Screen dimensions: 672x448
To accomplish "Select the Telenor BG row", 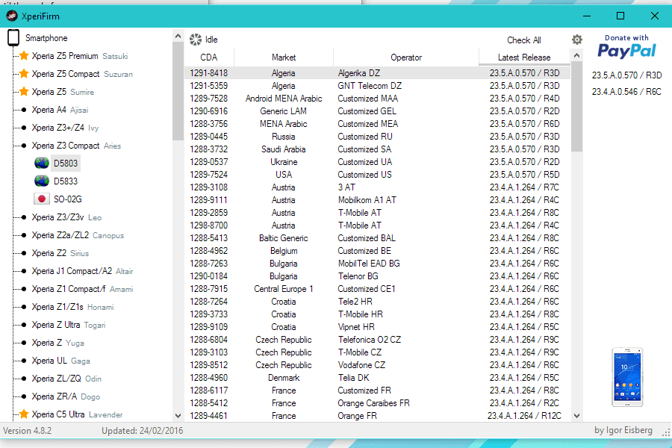I will [378, 276].
